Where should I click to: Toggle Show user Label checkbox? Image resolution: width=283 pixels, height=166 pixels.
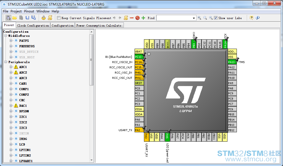(x=216, y=18)
